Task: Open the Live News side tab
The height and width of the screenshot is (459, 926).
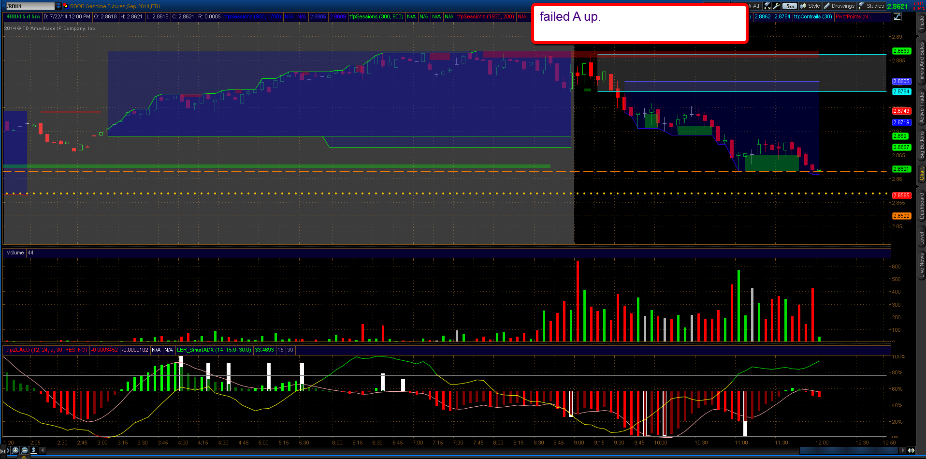Action: coord(921,265)
